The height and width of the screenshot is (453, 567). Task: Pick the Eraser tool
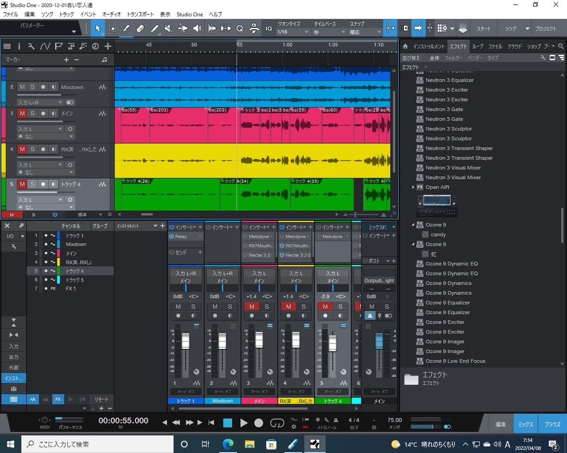(140, 28)
